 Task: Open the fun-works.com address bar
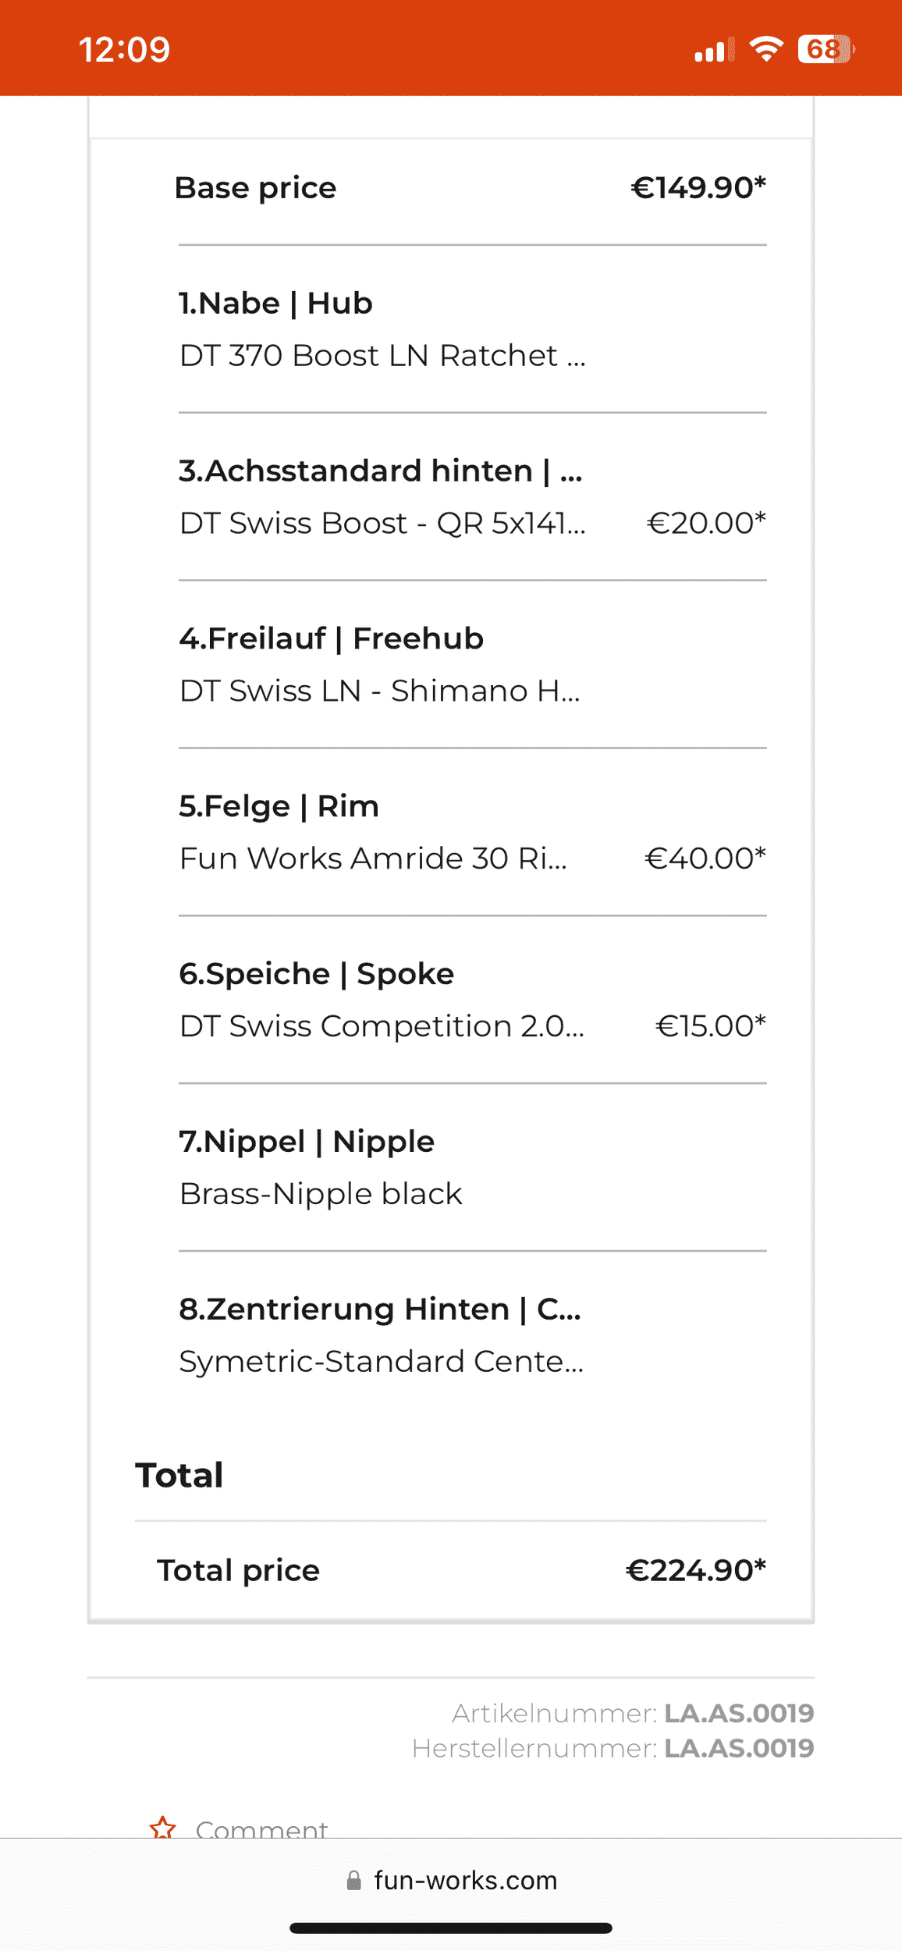point(451,1880)
